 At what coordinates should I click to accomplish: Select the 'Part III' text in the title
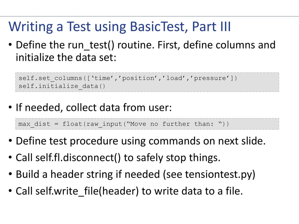click(x=211, y=27)
